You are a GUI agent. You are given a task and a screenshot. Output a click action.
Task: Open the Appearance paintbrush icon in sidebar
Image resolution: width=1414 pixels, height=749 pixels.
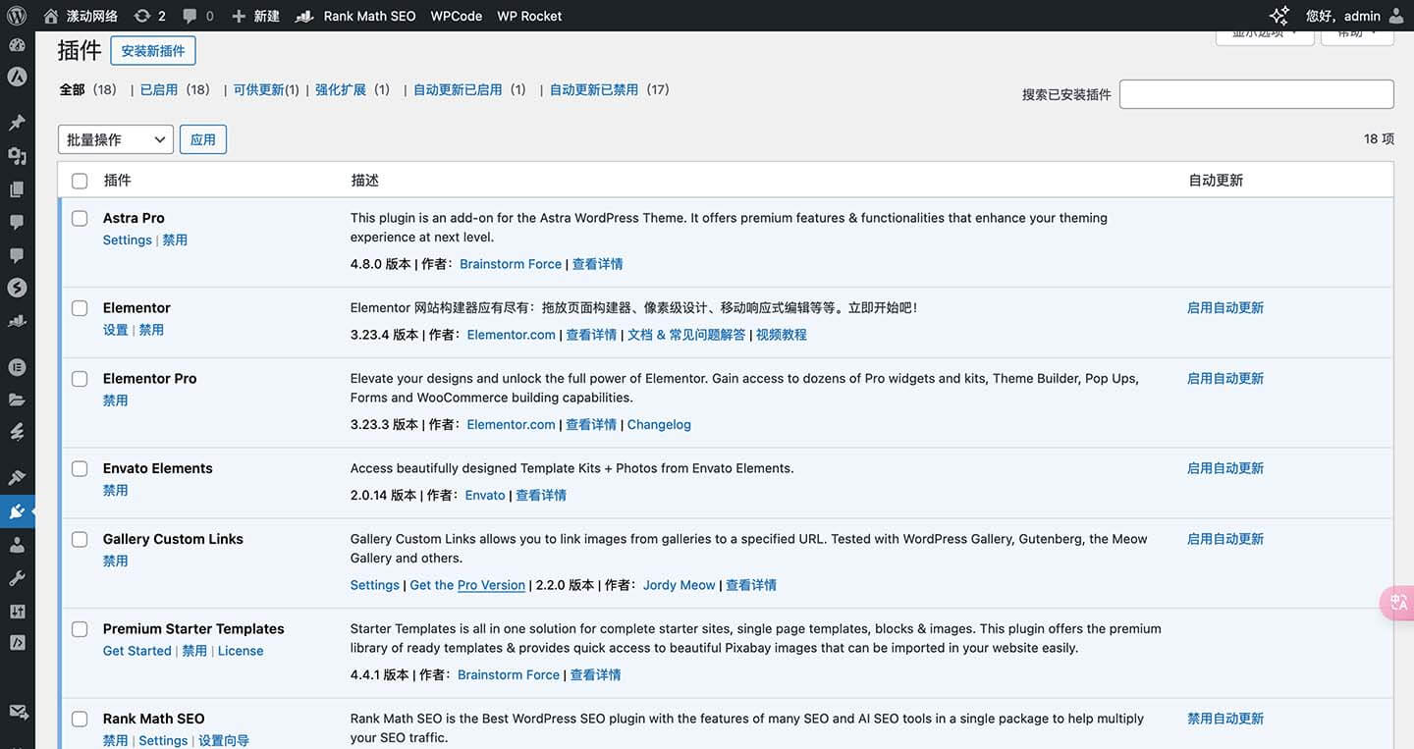(x=17, y=478)
